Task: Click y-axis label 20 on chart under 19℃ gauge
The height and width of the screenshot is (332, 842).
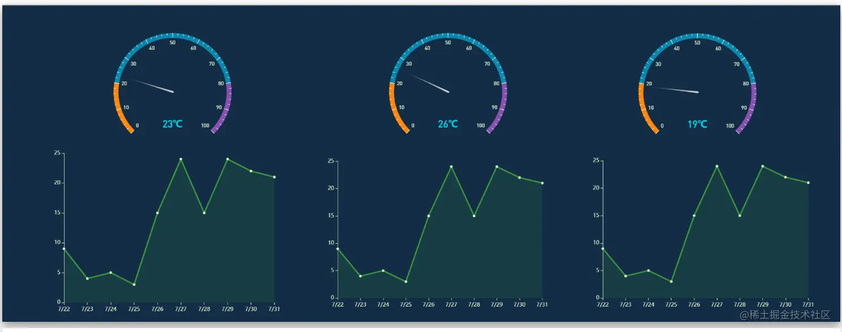Action: [596, 188]
